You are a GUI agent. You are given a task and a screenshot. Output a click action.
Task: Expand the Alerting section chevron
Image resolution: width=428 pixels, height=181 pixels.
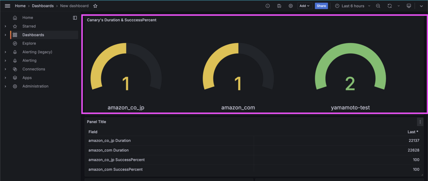coord(5,60)
